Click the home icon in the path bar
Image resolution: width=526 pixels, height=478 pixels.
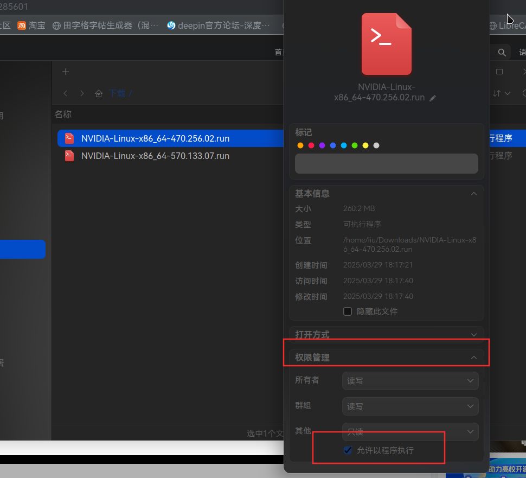99,93
